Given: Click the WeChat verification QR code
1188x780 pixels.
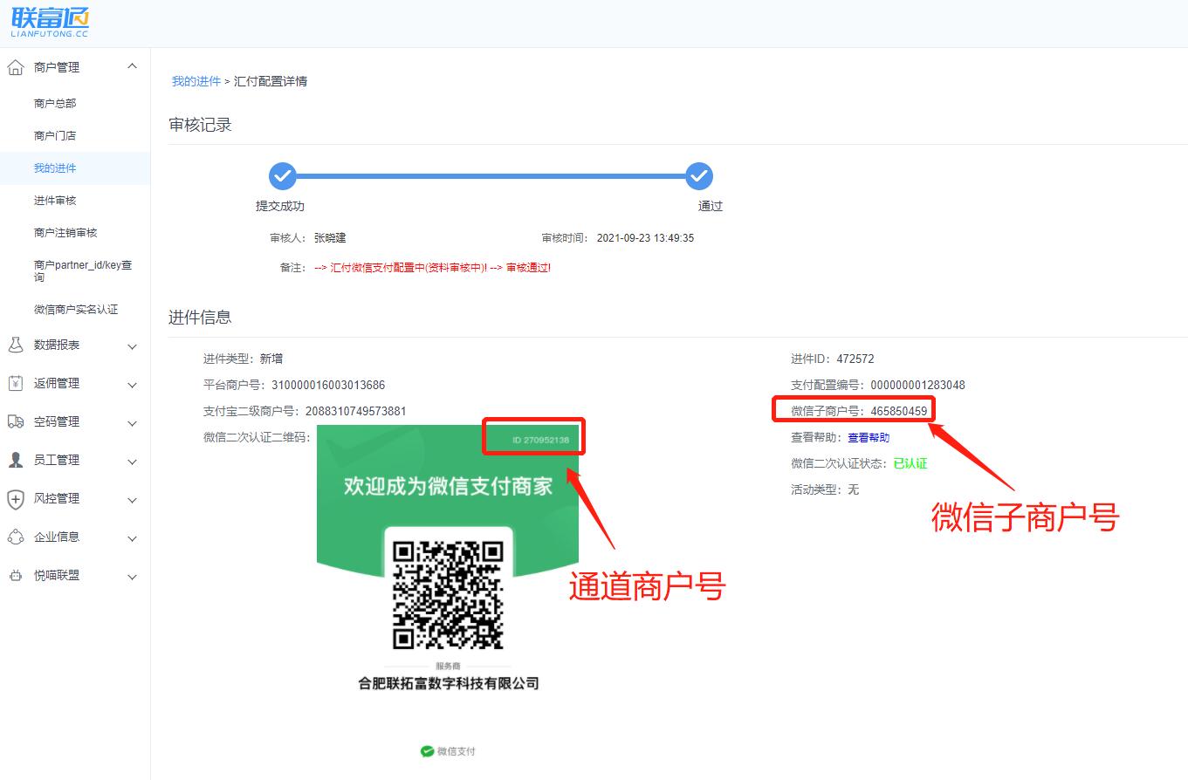Looking at the screenshot, I should pyautogui.click(x=448, y=595).
